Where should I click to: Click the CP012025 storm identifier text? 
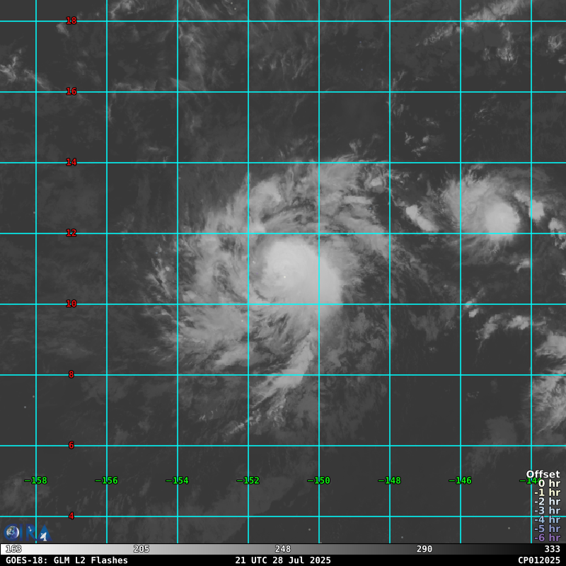click(x=538, y=560)
